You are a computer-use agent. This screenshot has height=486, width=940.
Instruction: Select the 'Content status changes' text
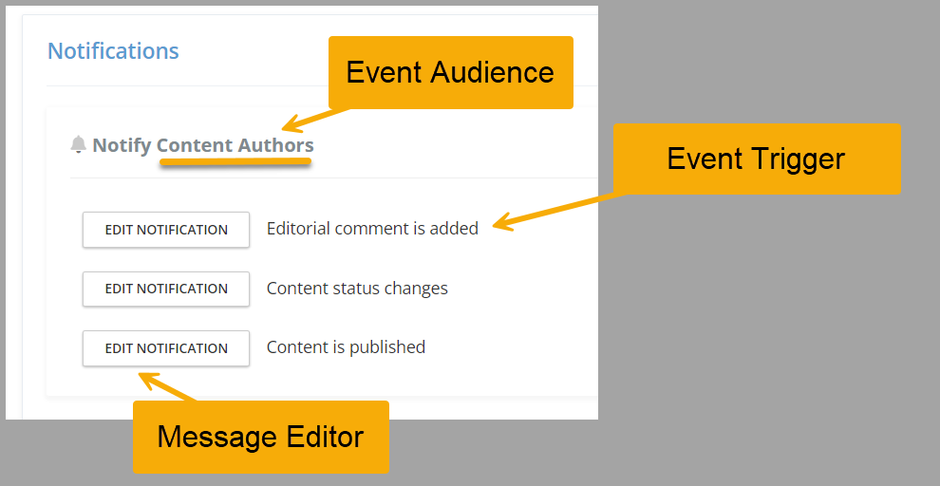click(357, 289)
